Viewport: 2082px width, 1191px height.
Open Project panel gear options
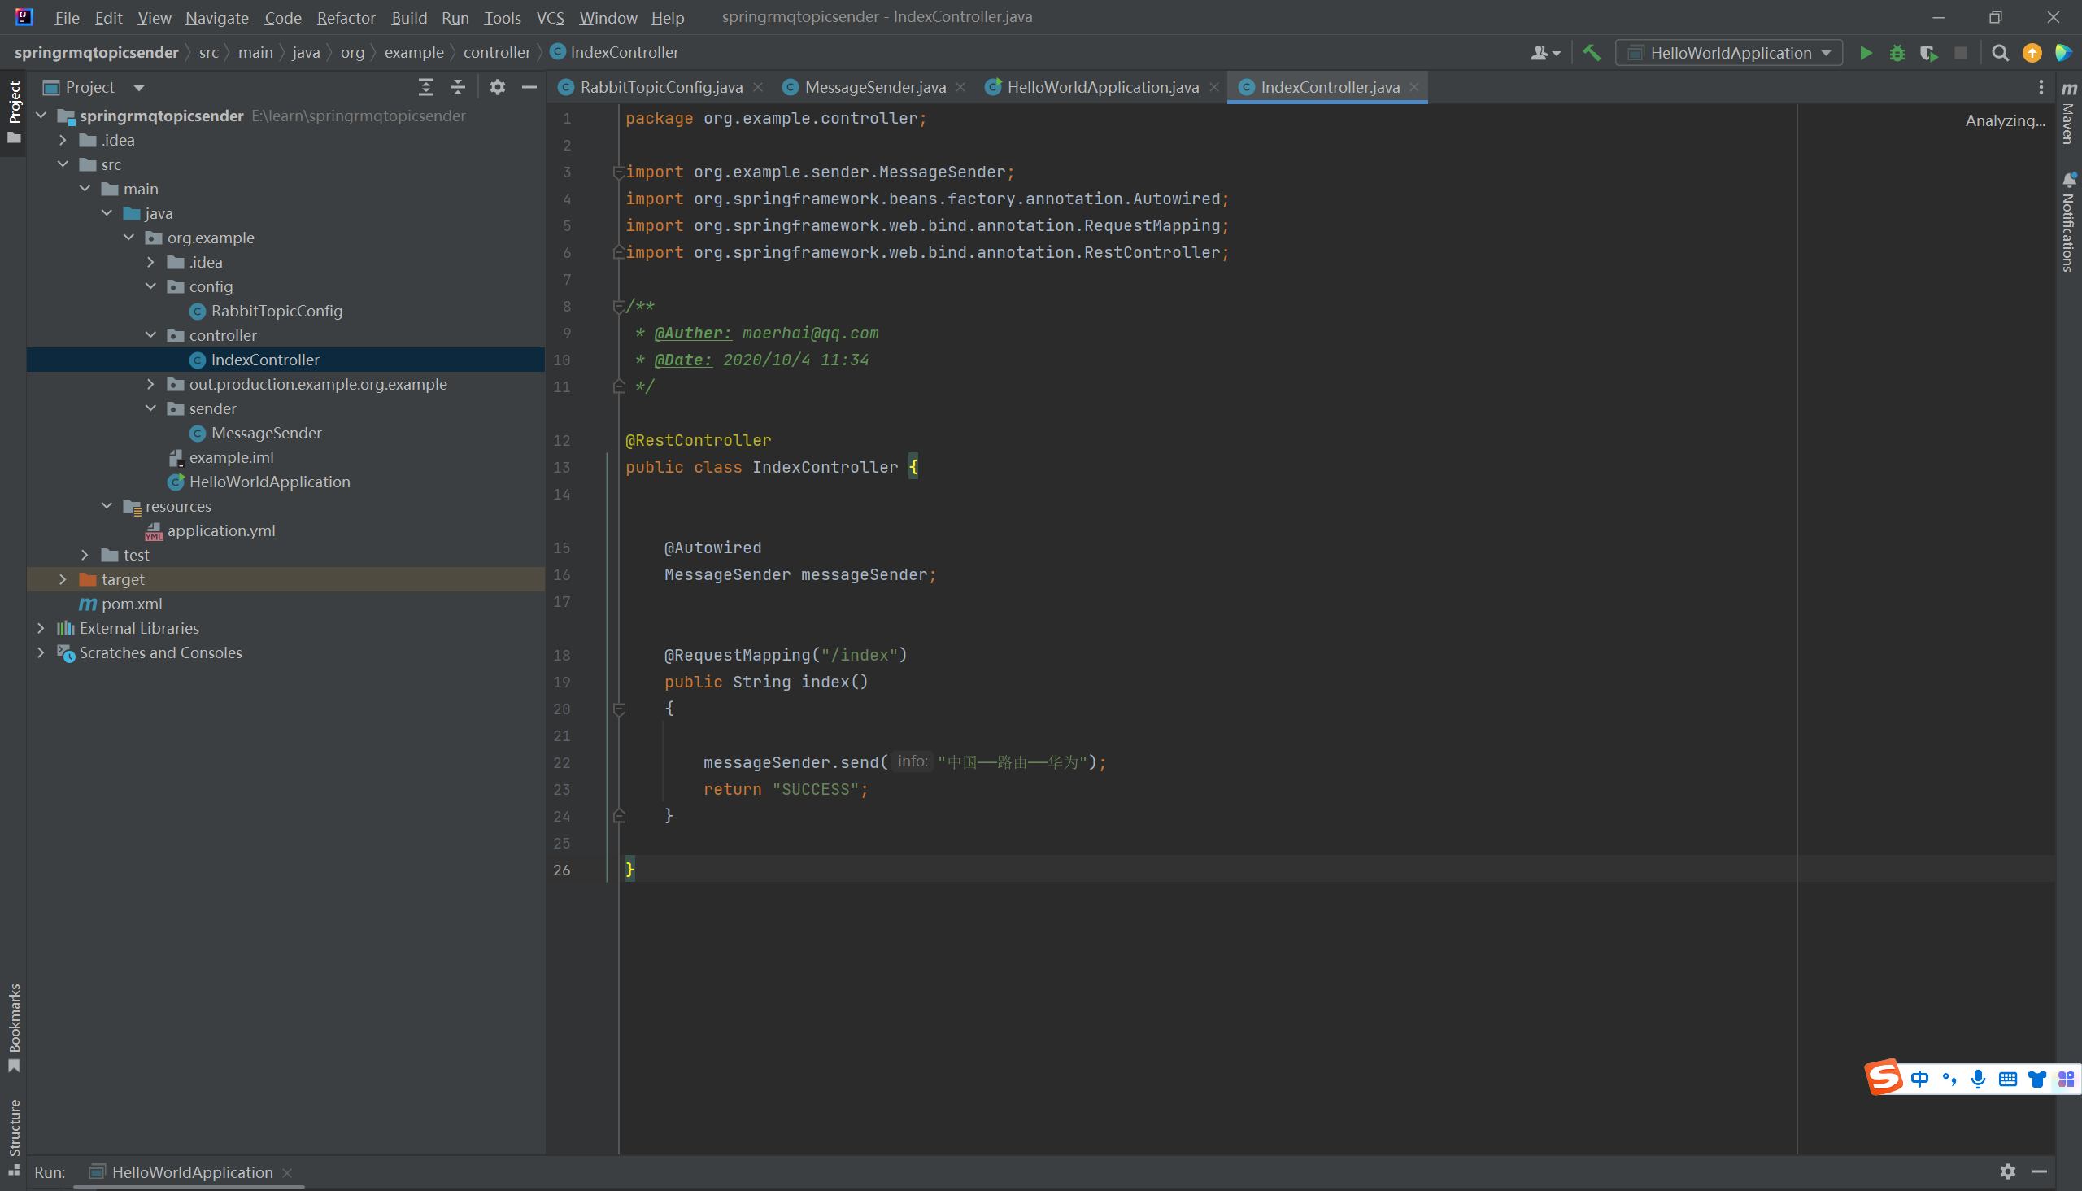[x=497, y=87]
